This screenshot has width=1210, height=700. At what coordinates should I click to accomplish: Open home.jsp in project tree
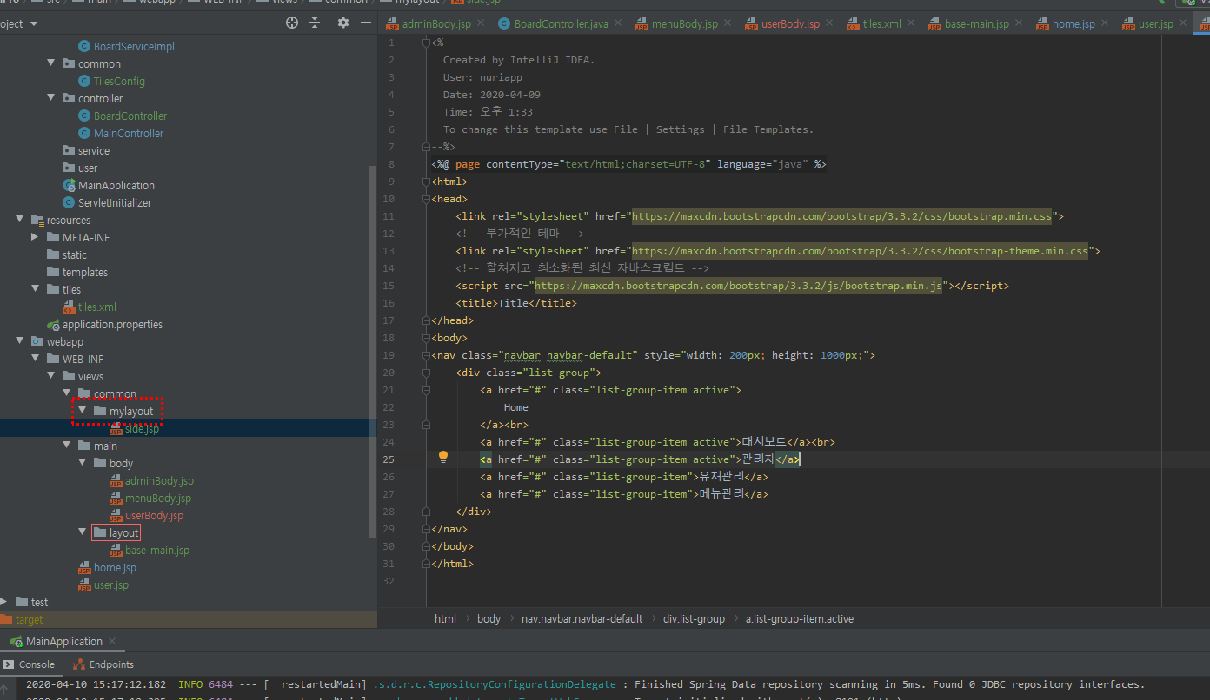[115, 567]
